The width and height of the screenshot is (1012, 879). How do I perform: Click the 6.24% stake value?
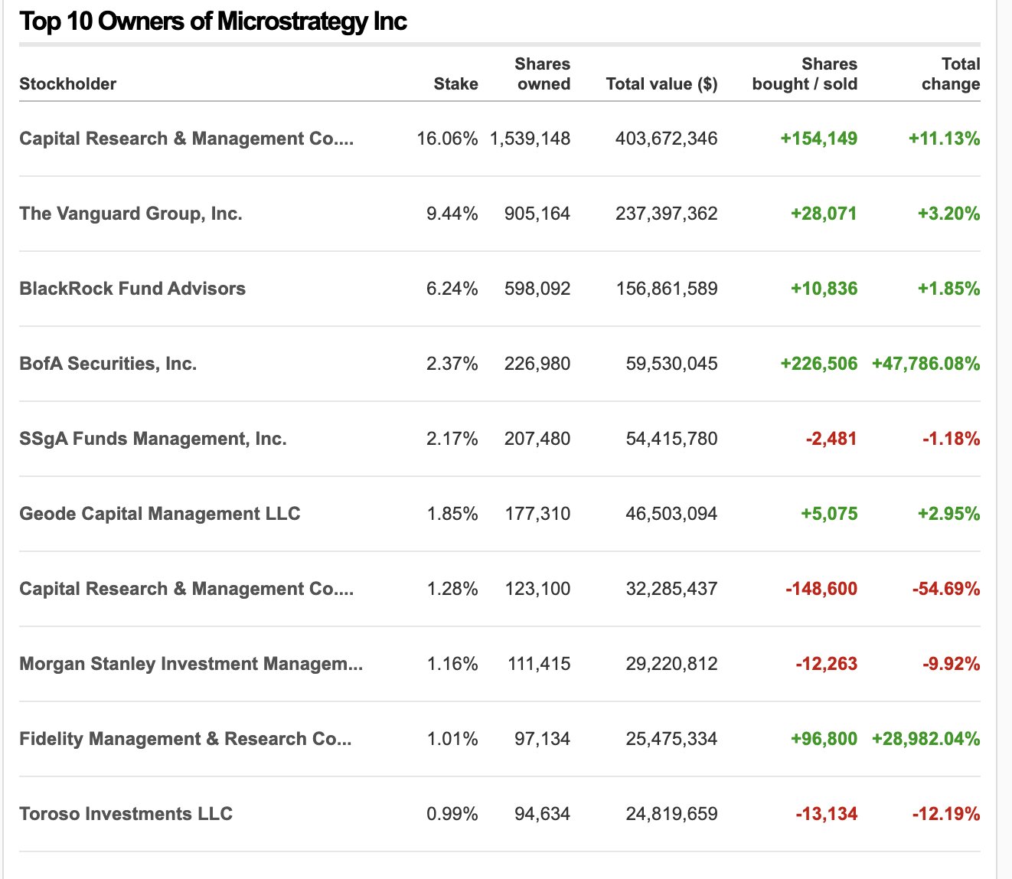(x=452, y=289)
